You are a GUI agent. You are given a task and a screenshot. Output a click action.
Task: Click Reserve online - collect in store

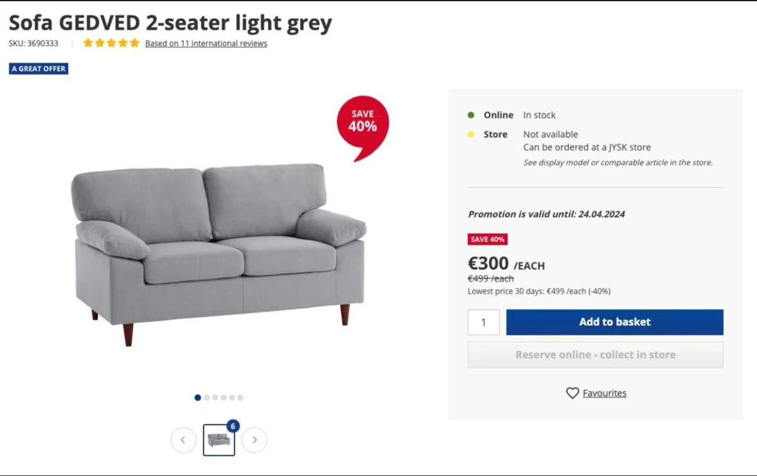coord(595,355)
